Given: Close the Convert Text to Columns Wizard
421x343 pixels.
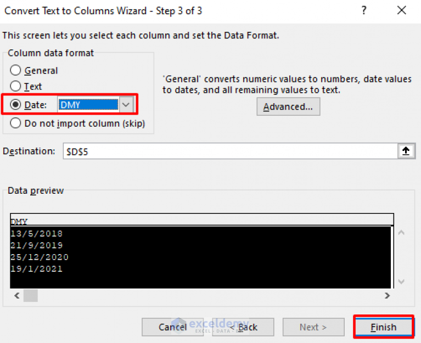Looking at the screenshot, I should (x=402, y=10).
